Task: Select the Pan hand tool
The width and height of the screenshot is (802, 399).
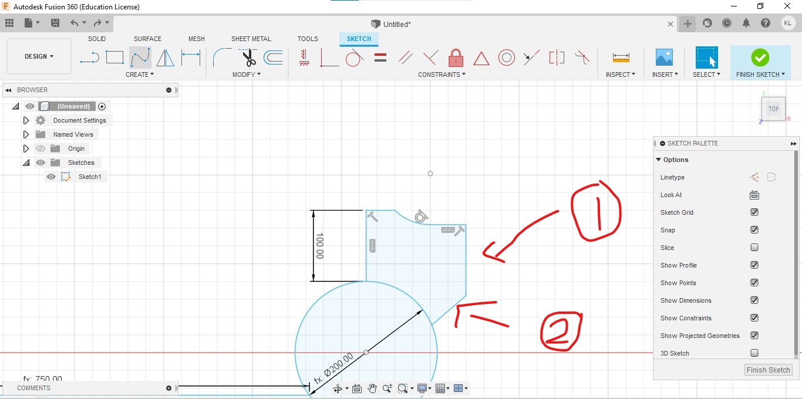Action: 372,388
